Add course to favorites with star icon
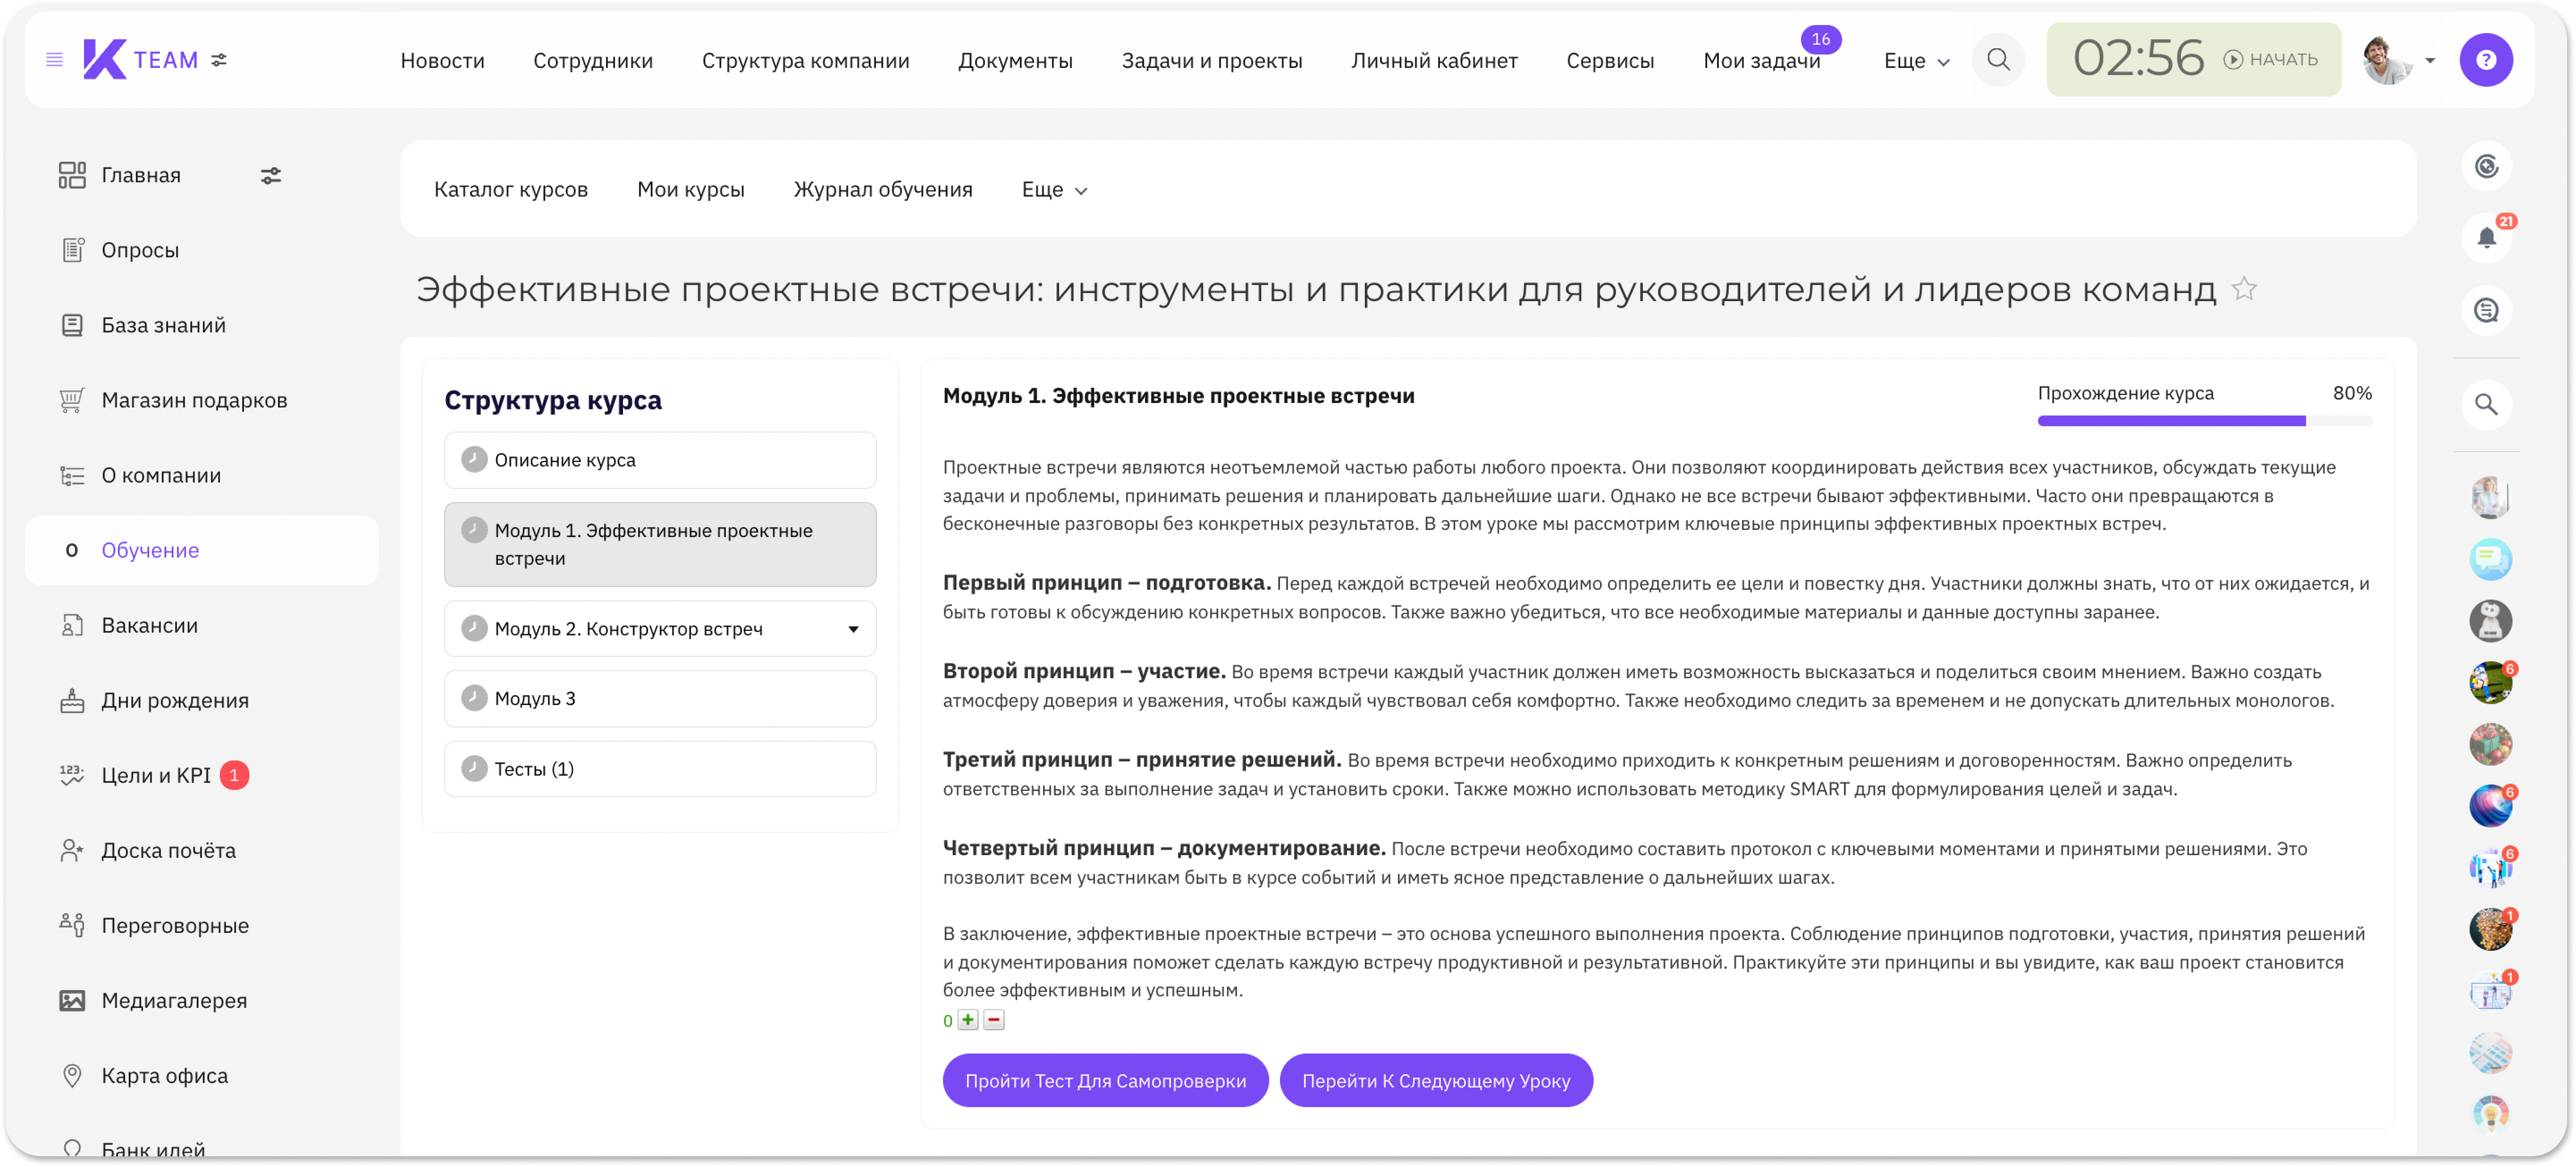The width and height of the screenshot is (2576, 1167). click(2244, 289)
